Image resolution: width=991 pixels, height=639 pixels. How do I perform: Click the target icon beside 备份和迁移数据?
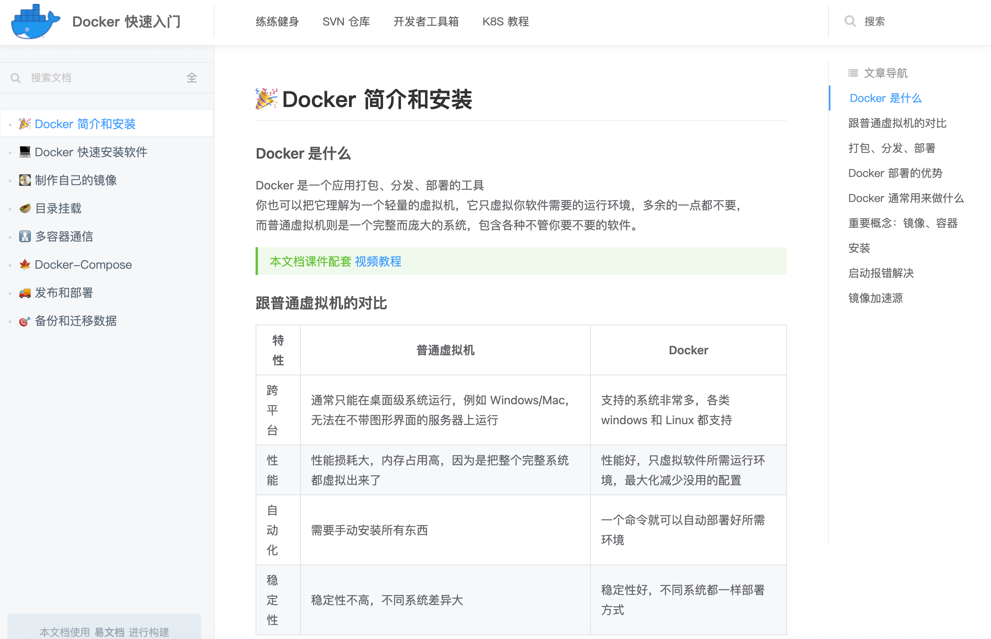[25, 321]
